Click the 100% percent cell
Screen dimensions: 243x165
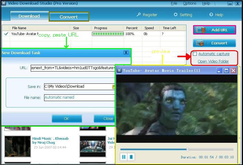coord(130,34)
